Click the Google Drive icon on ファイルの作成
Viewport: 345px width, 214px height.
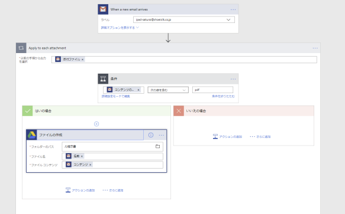32,135
